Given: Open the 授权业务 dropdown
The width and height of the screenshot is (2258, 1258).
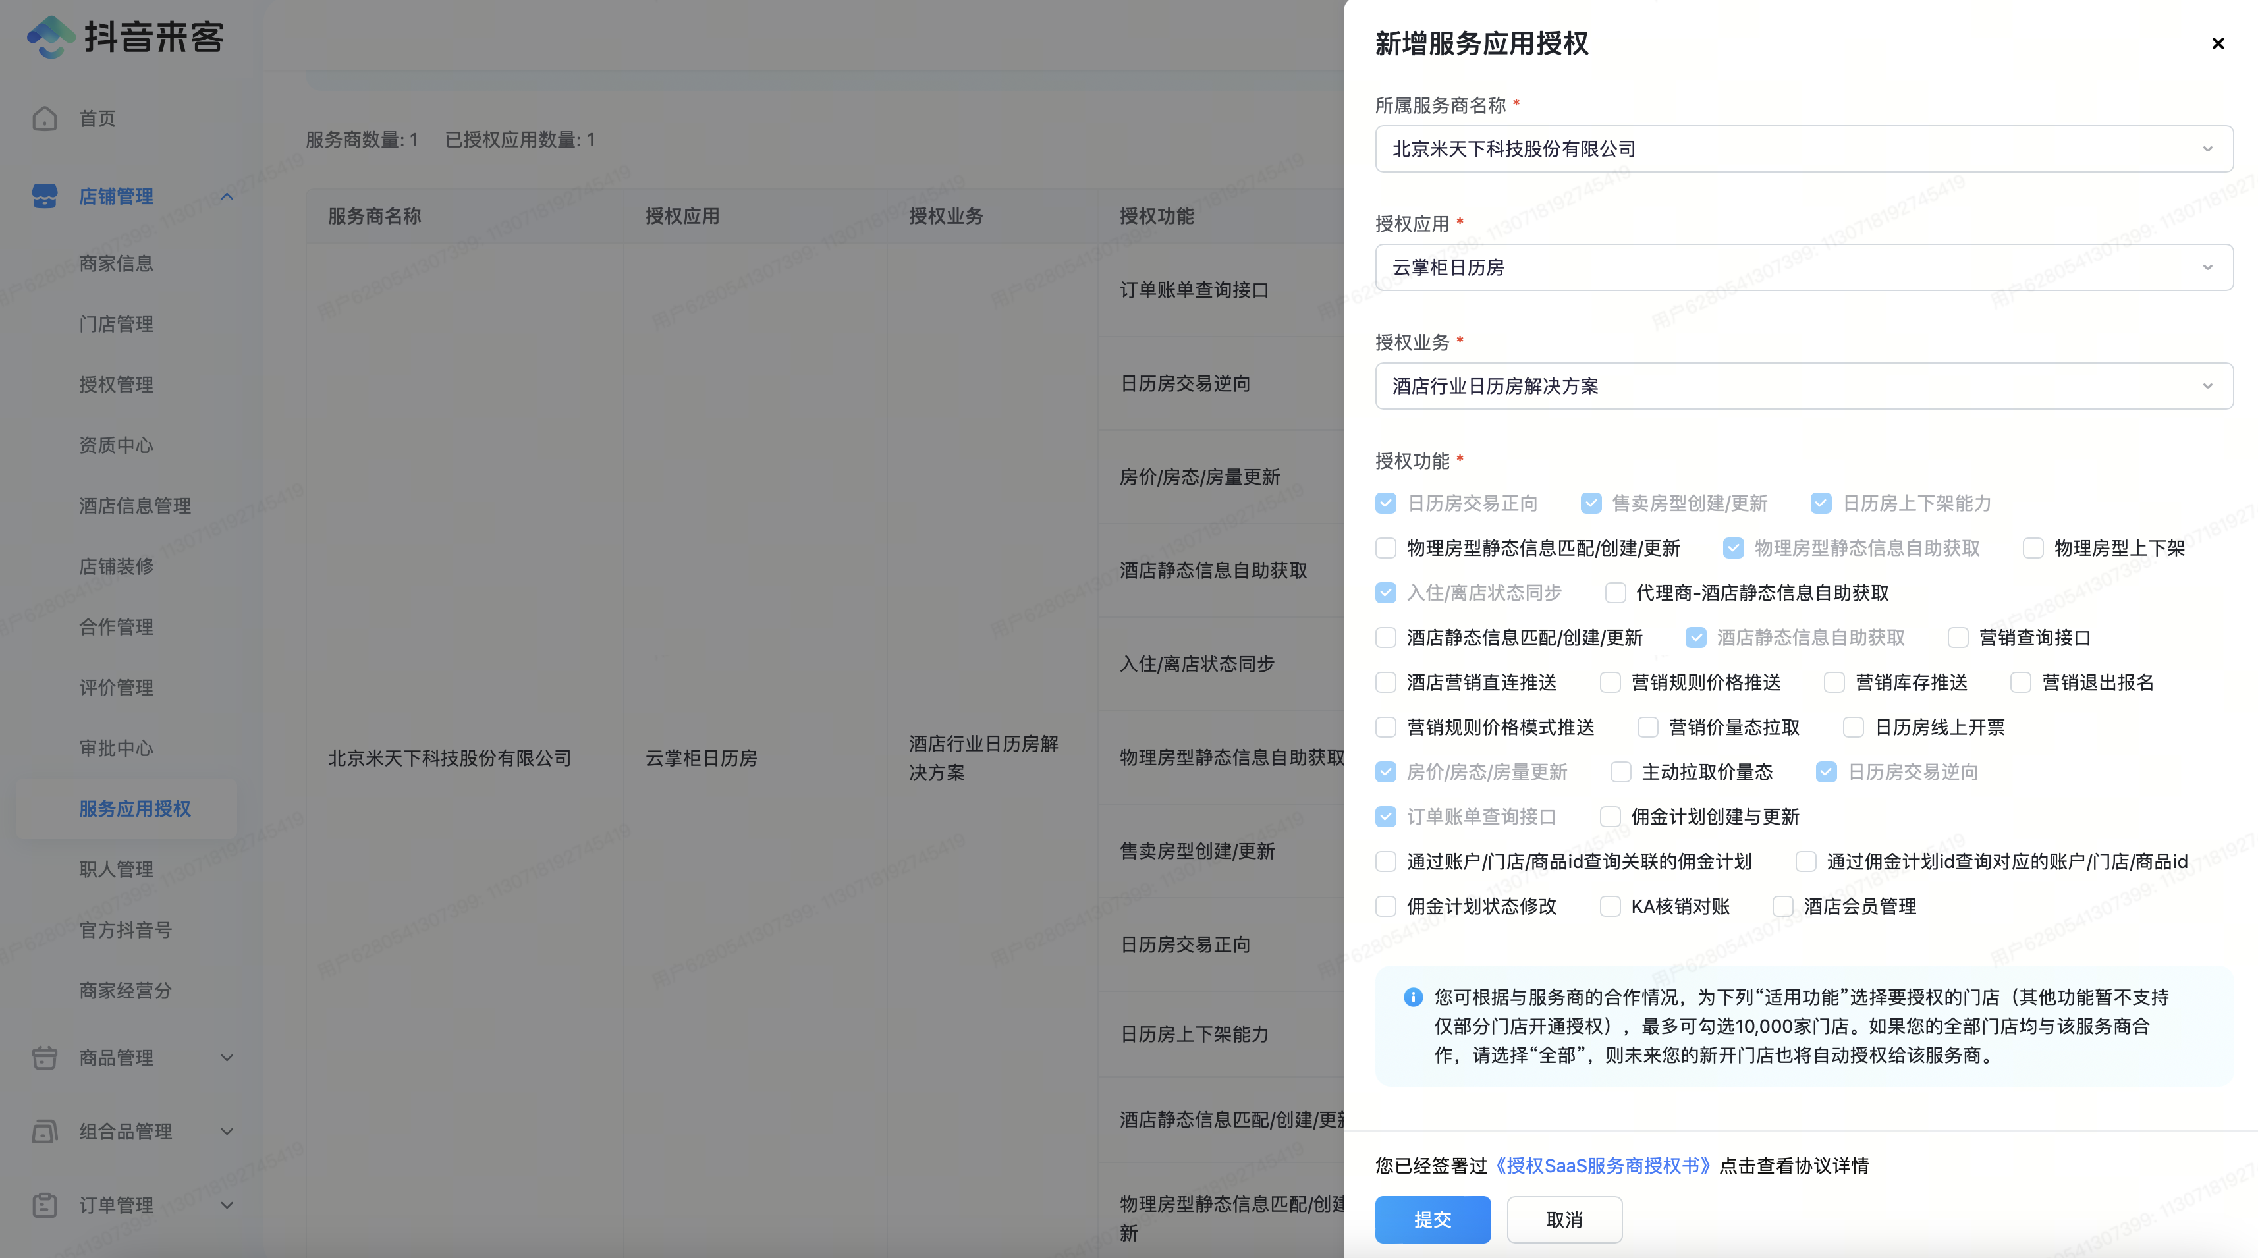Looking at the screenshot, I should pos(1804,386).
